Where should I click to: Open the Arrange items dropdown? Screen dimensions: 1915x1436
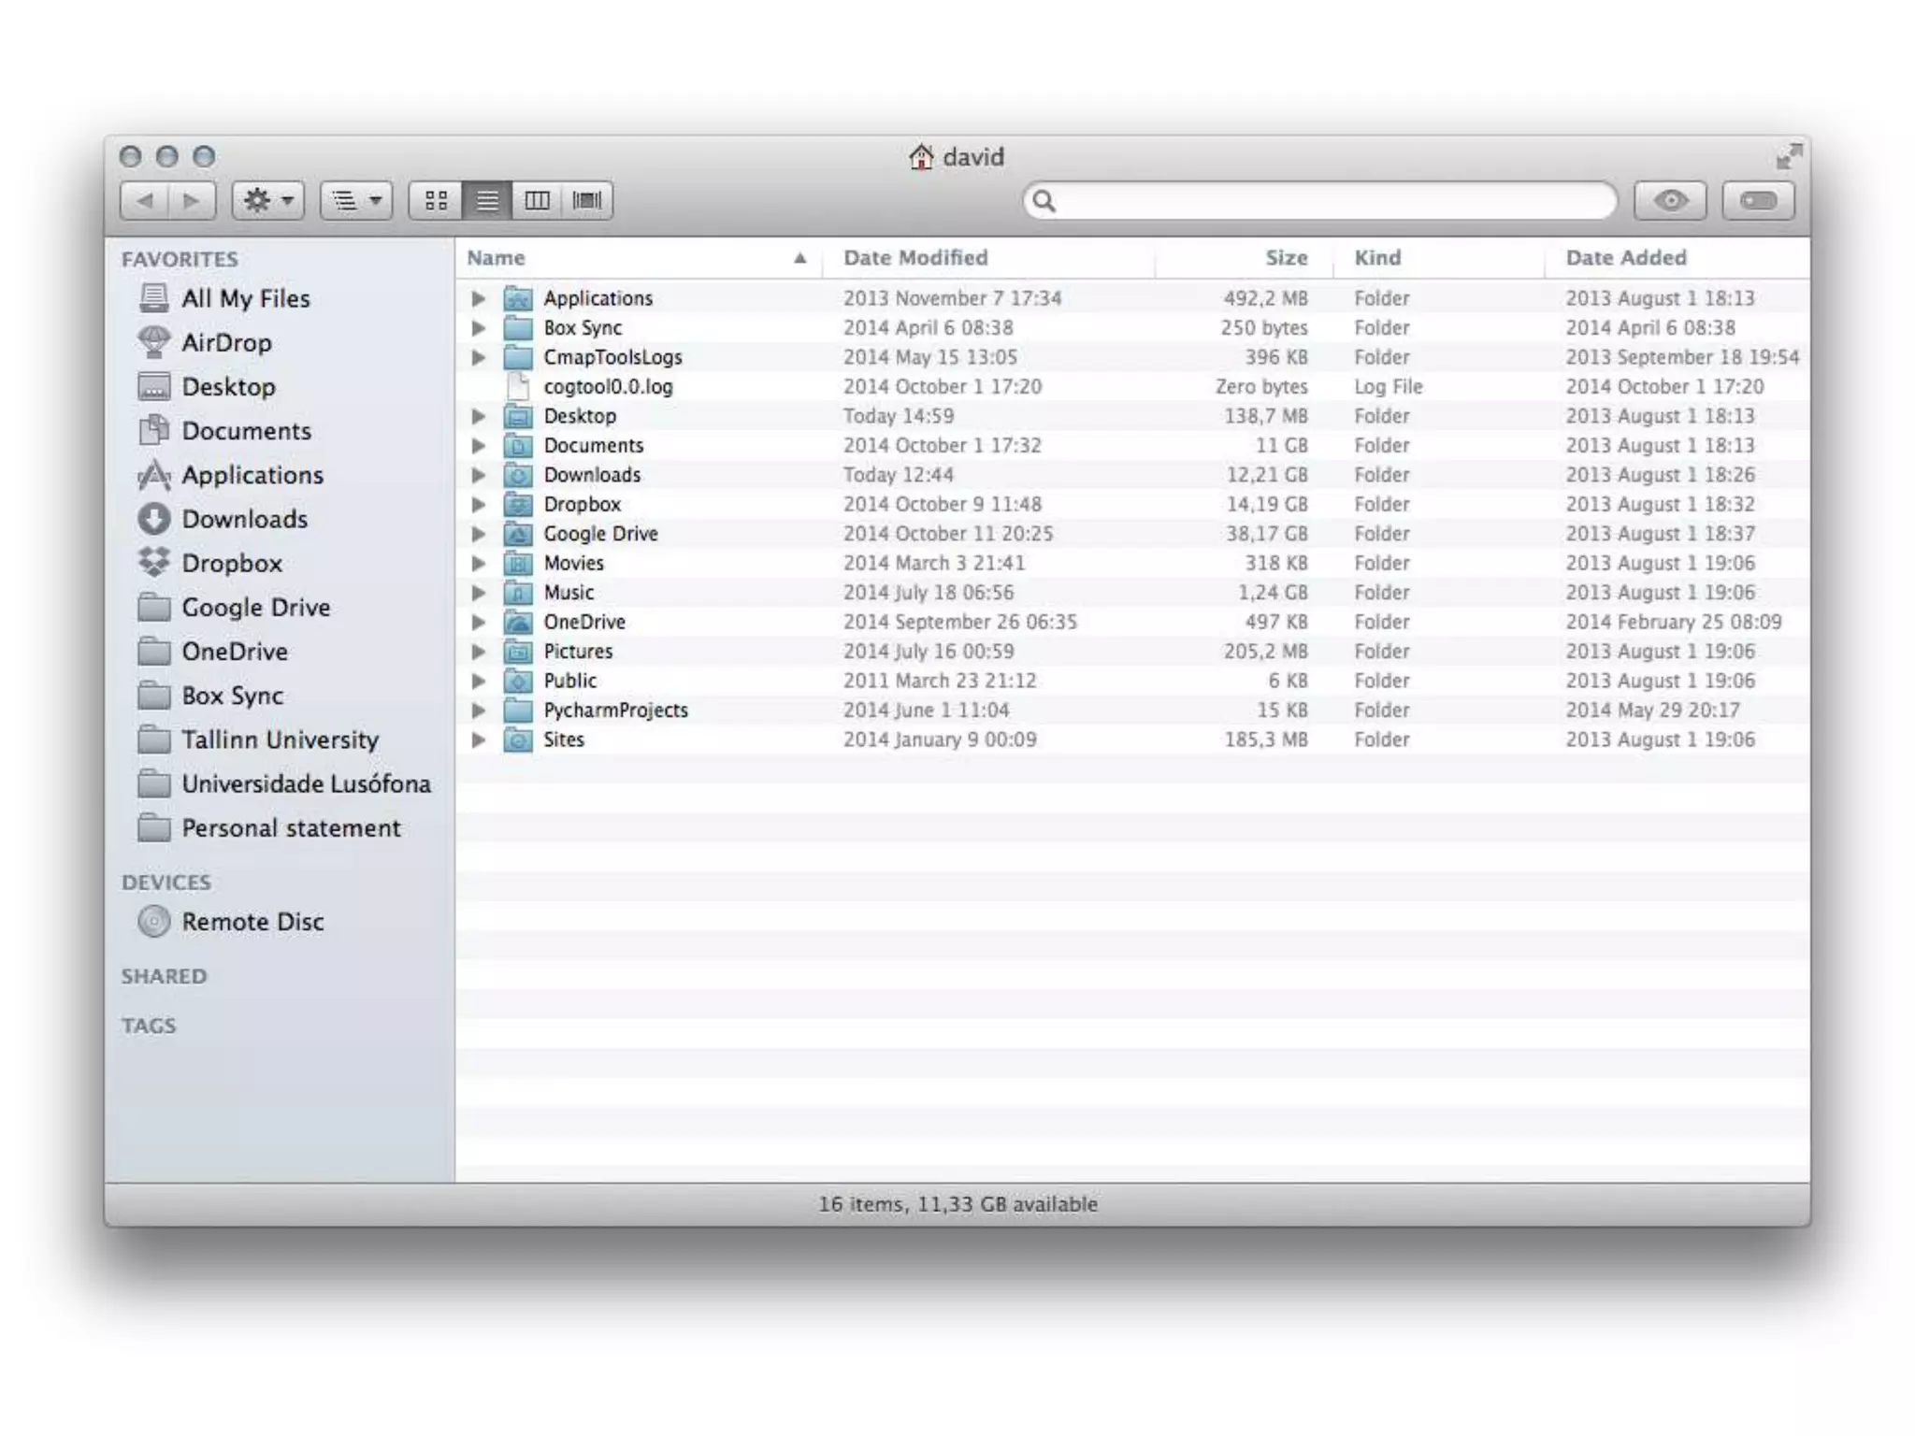pos(356,200)
